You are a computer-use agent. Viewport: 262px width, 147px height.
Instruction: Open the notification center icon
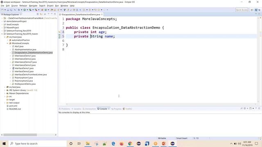coord(257,143)
